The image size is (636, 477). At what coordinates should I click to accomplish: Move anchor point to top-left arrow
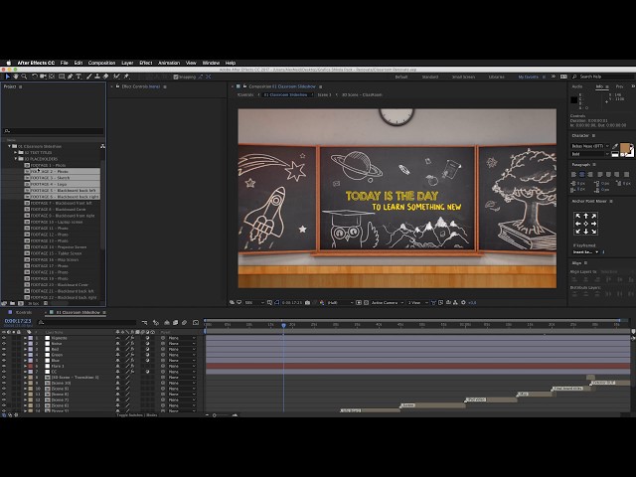point(578,216)
